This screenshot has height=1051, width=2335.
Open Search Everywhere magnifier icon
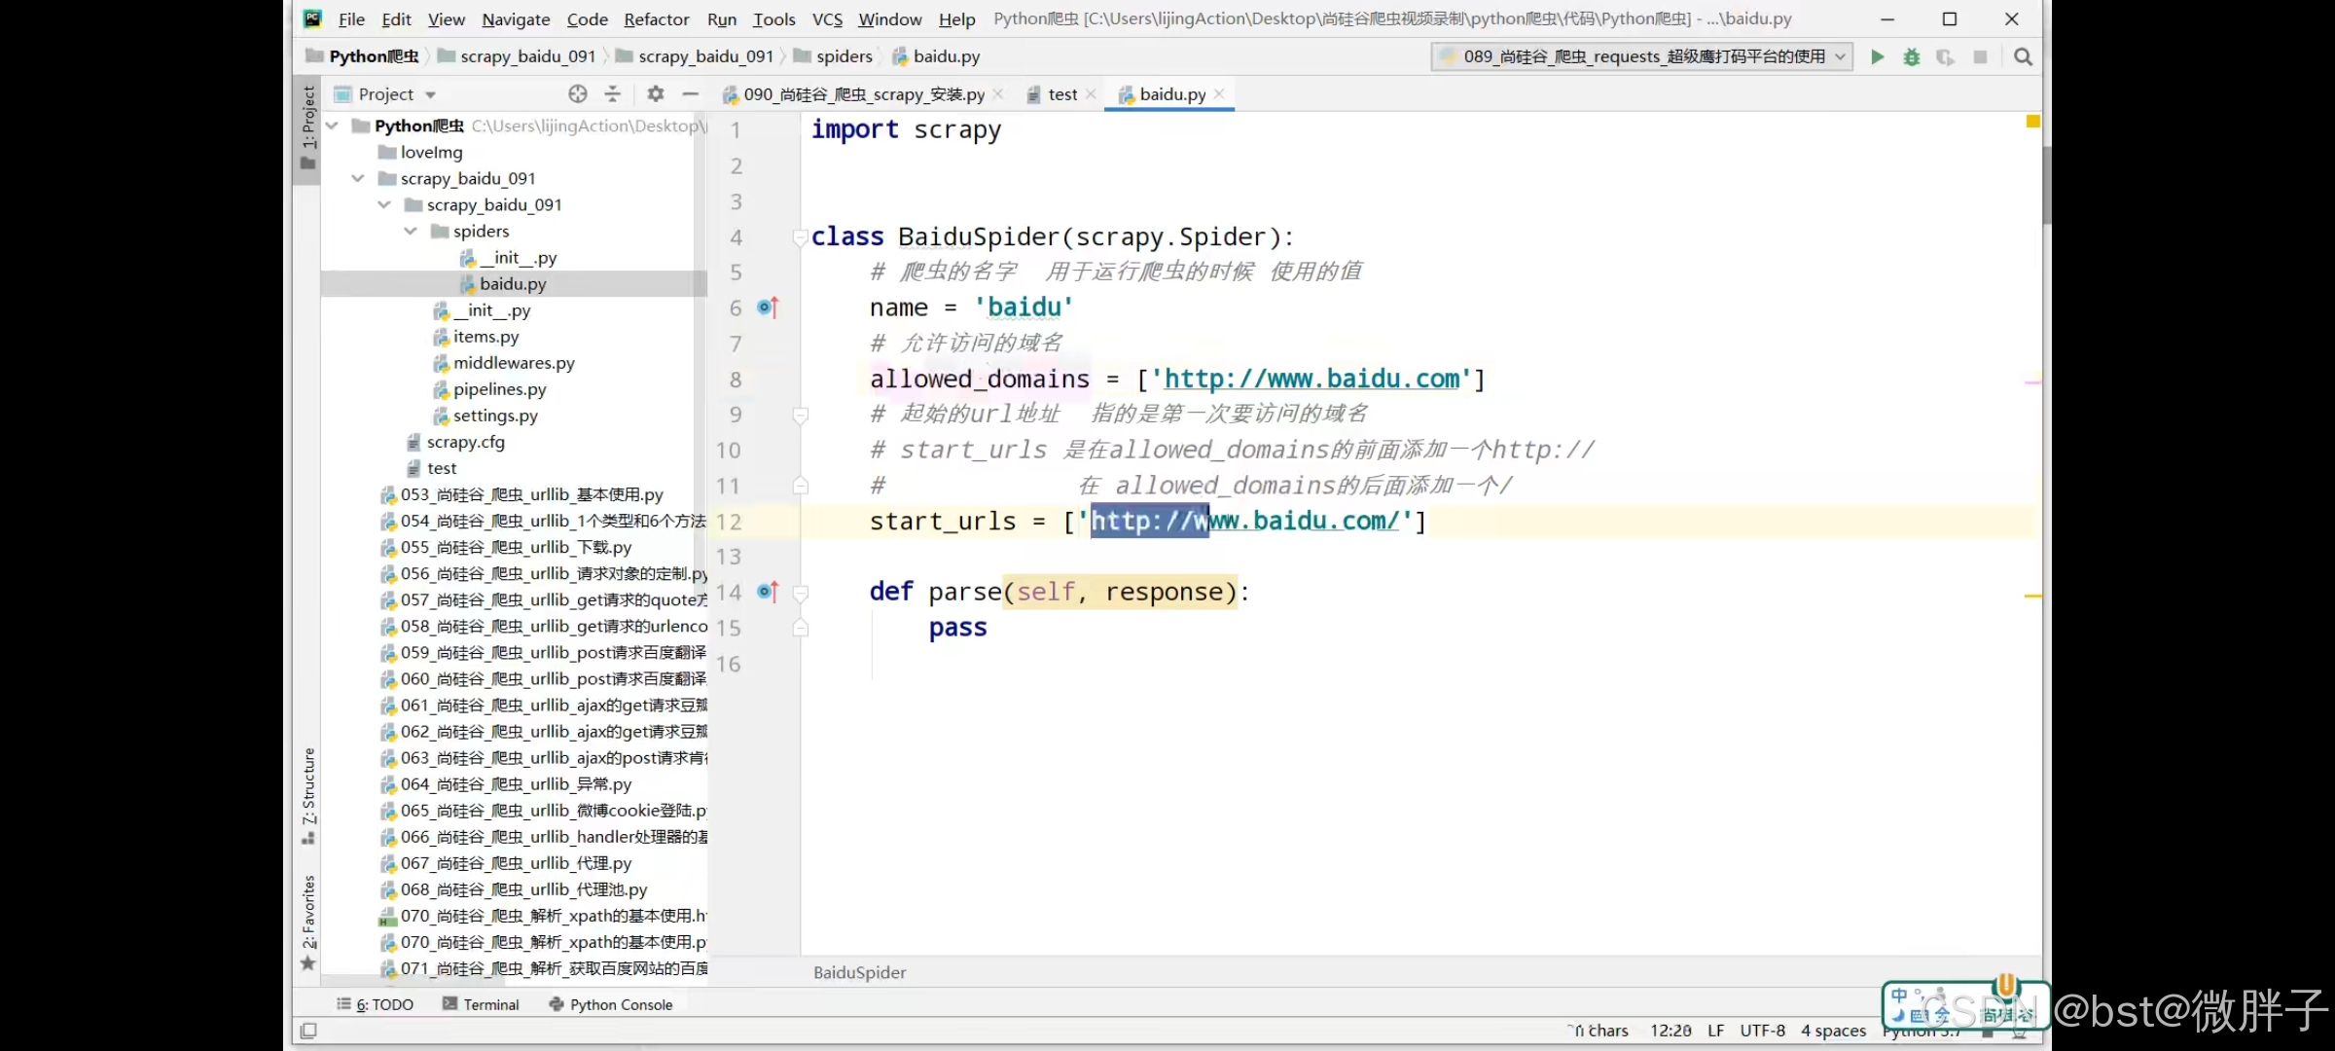click(x=2024, y=57)
